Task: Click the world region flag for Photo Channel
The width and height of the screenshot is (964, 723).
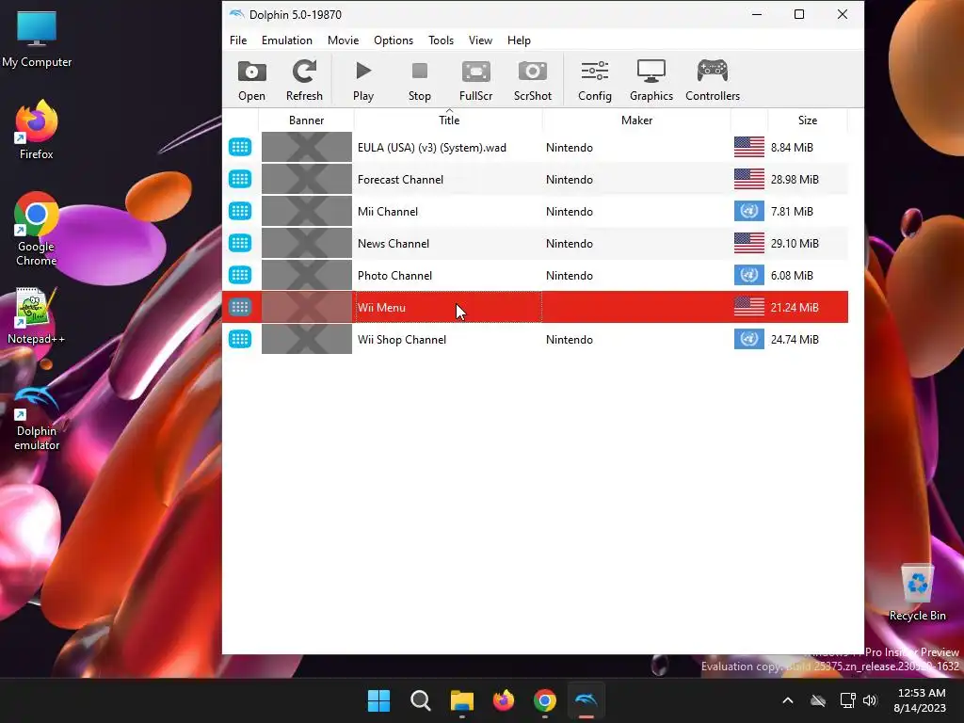Action: tap(748, 275)
